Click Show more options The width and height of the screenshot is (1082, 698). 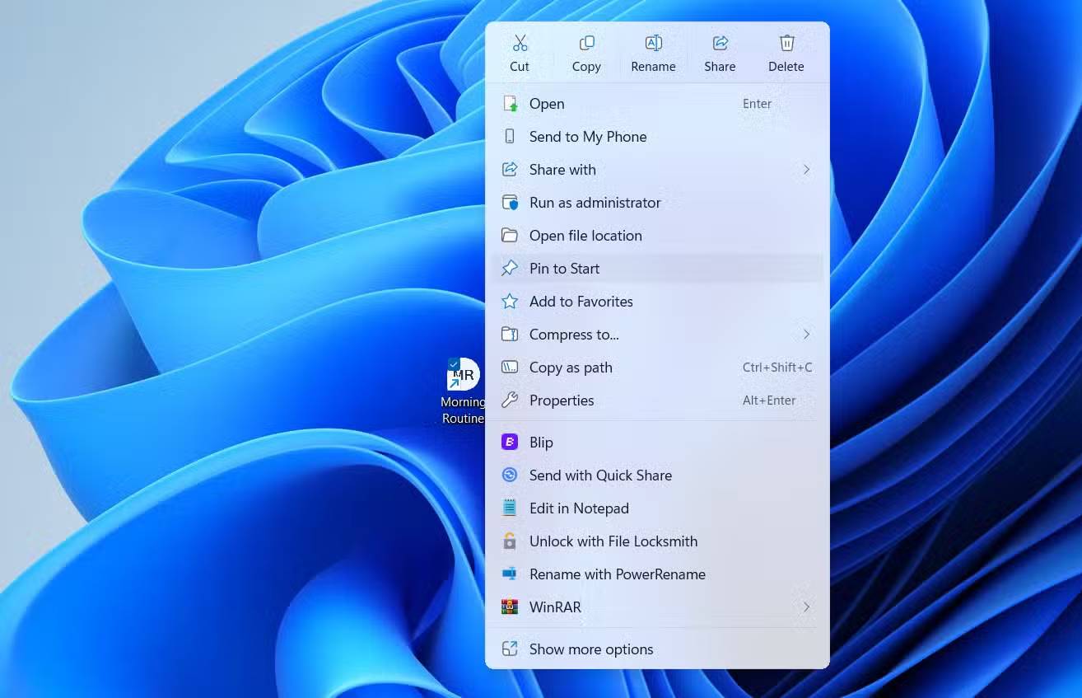pyautogui.click(x=590, y=649)
